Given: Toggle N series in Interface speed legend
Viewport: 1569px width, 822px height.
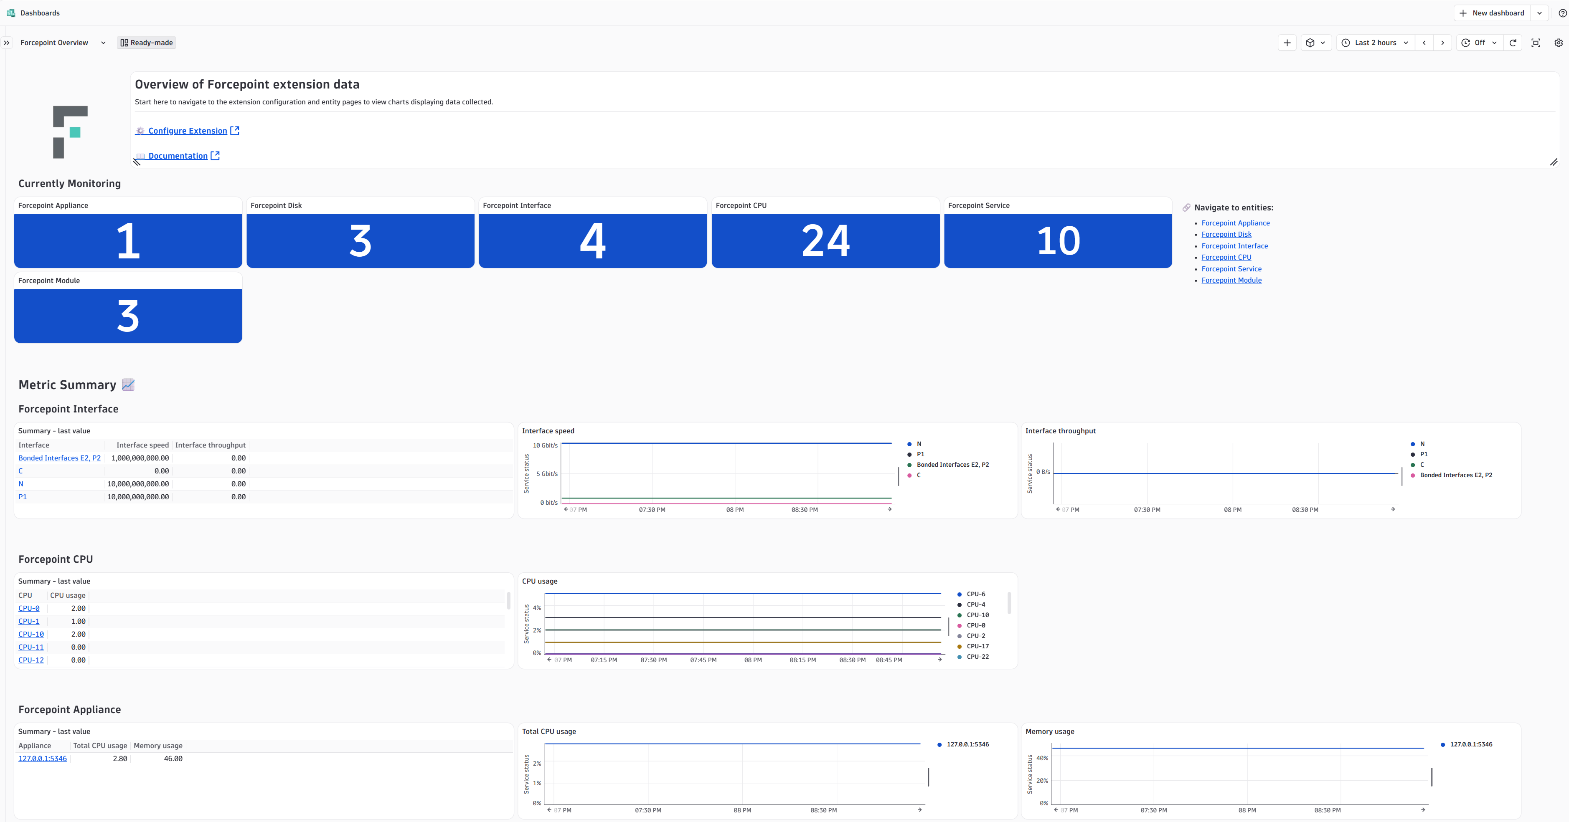Looking at the screenshot, I should point(914,444).
